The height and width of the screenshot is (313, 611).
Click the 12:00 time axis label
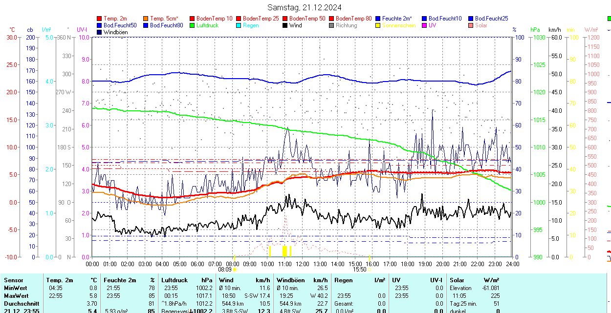coord(303,264)
